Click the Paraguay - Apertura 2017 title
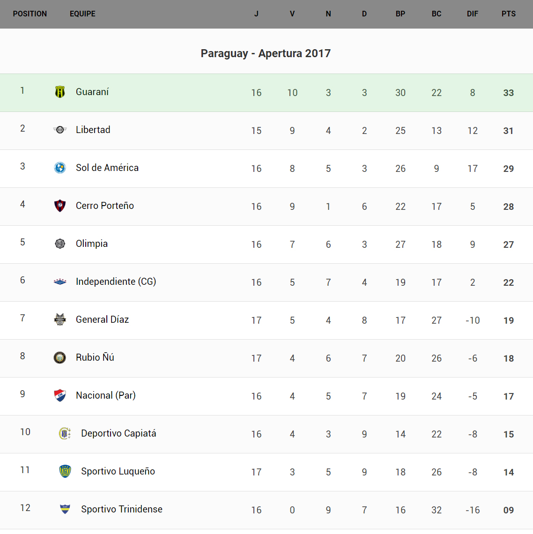Screen dimensions: 533x534 (266, 53)
